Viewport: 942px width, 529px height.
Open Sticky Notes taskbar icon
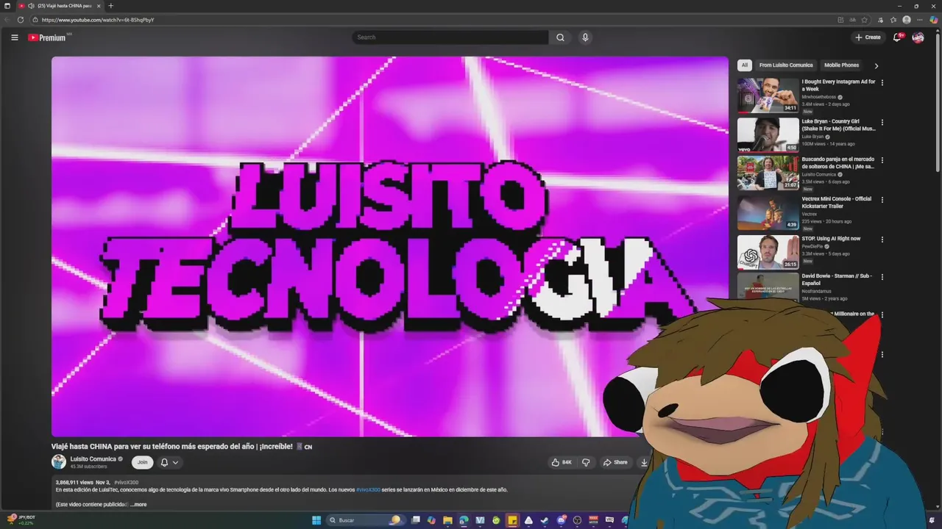coord(512,520)
